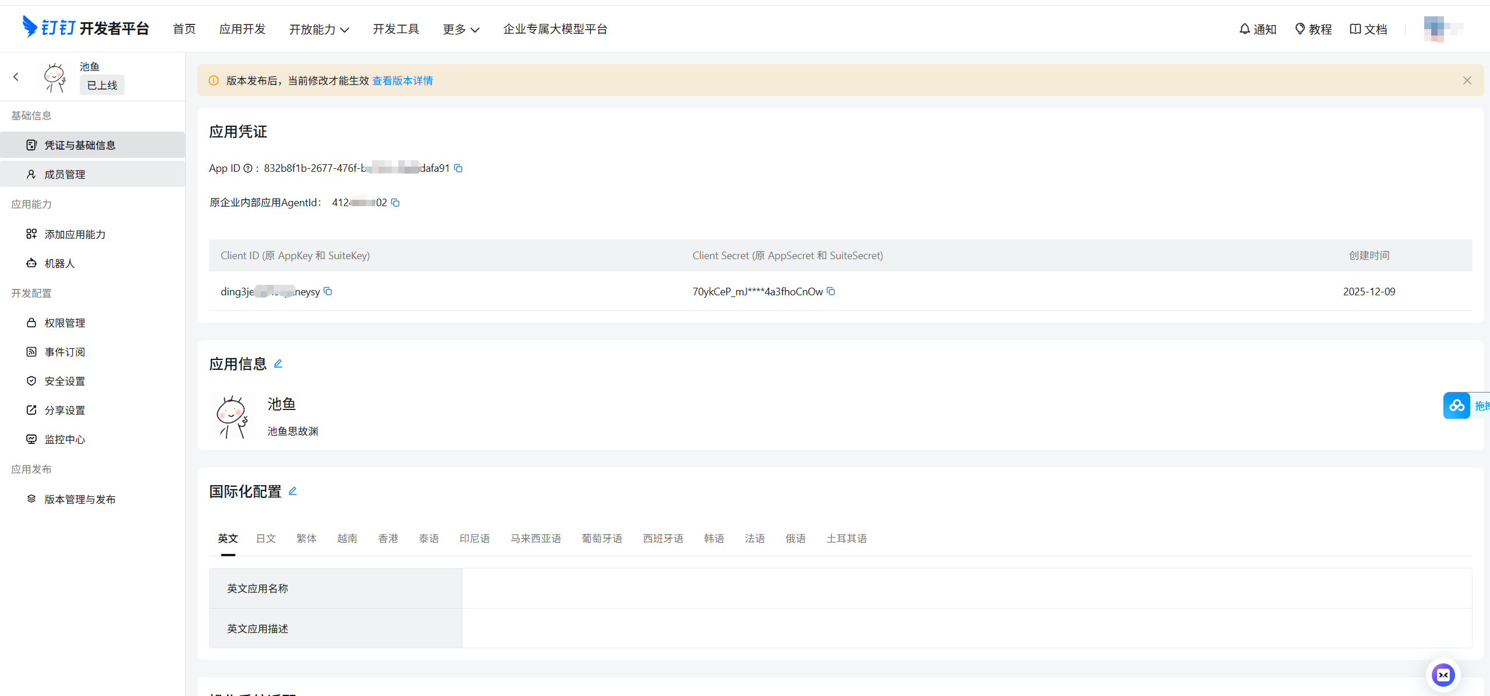Open 版本管理与发布 in the sidebar
This screenshot has height=696, width=1490.
[80, 499]
